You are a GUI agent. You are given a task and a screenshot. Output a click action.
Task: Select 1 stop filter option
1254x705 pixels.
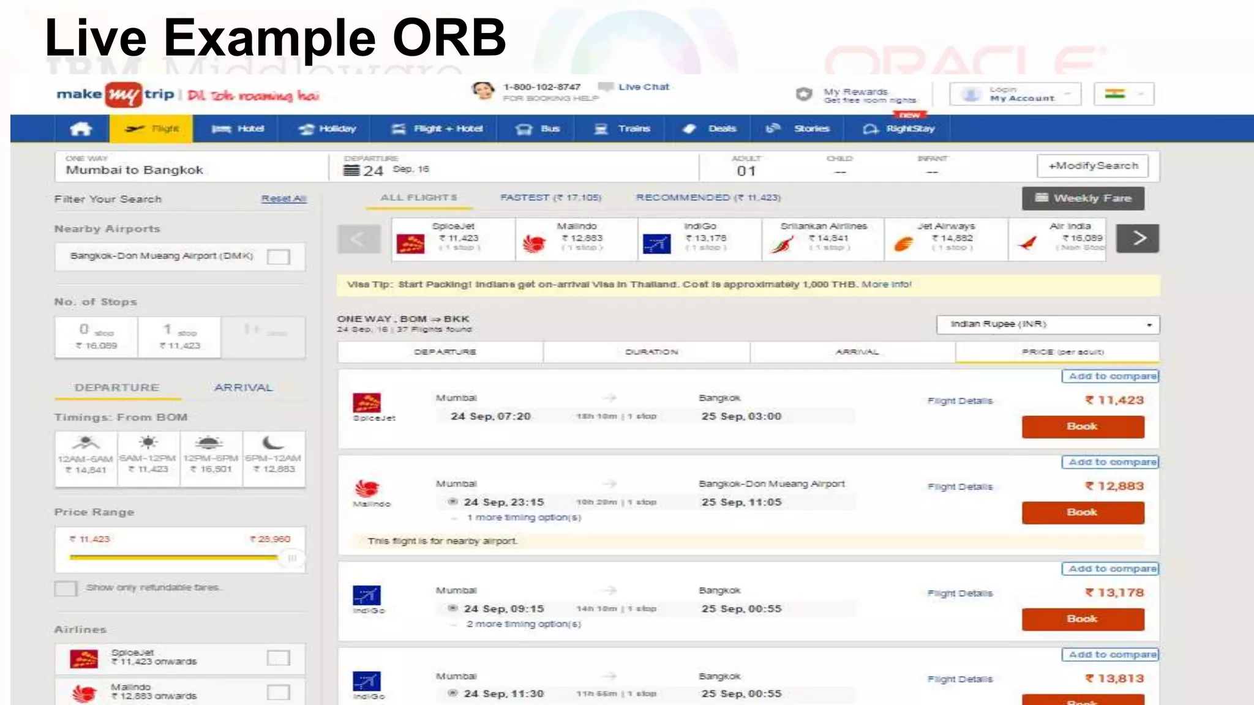[x=179, y=337]
